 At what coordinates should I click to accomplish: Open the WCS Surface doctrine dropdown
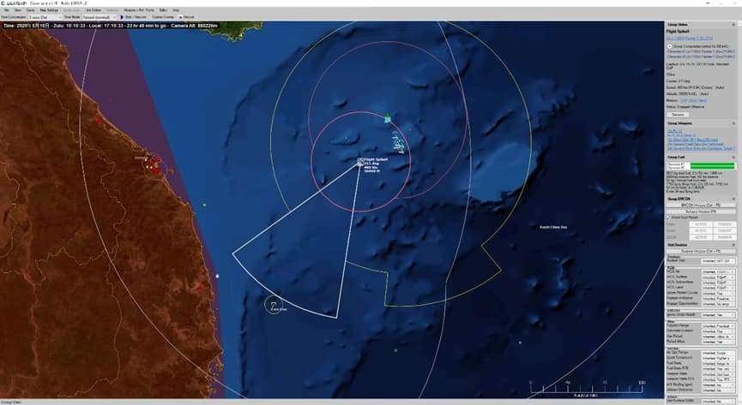tap(718, 277)
